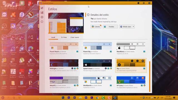The height and width of the screenshot is (100, 178).
Task: Open the Telegram desktop shortcut
Action: pyautogui.click(x=22, y=50)
